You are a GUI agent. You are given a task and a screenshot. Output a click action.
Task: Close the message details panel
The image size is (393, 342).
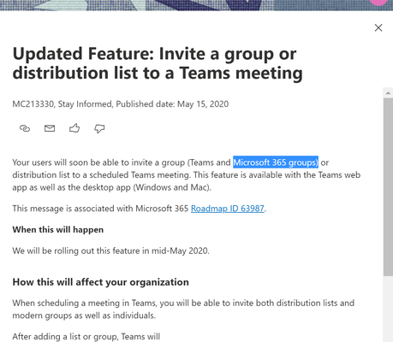point(378,27)
